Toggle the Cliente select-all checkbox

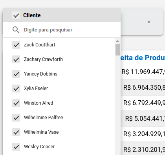point(16,15)
